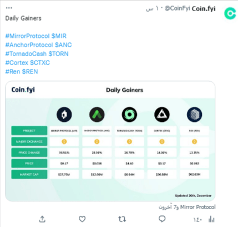Screen dimensions: 238x227
Task: Reply via the speech bubble icon
Action: (x=162, y=219)
